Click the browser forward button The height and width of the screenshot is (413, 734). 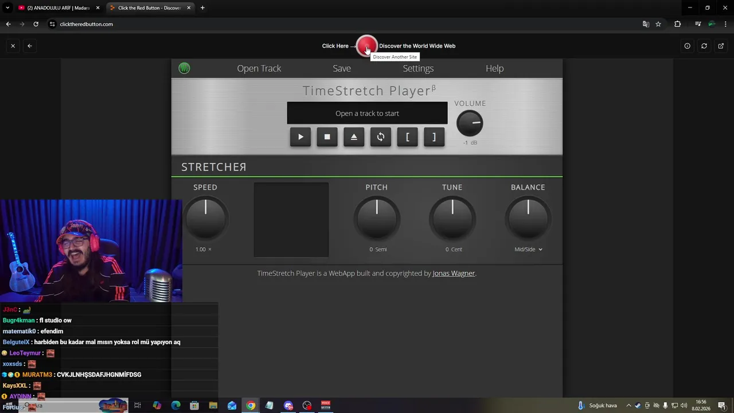tap(22, 24)
